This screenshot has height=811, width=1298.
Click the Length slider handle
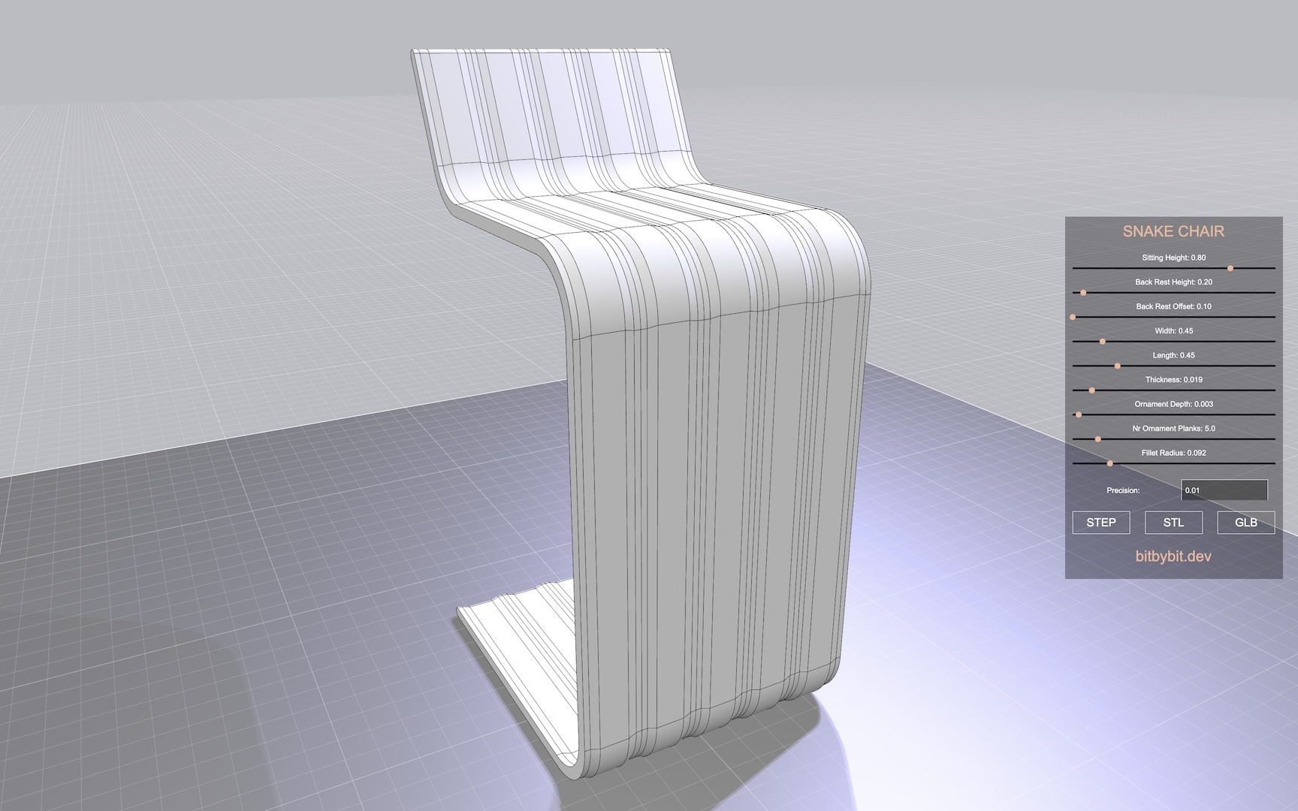[x=1118, y=366]
